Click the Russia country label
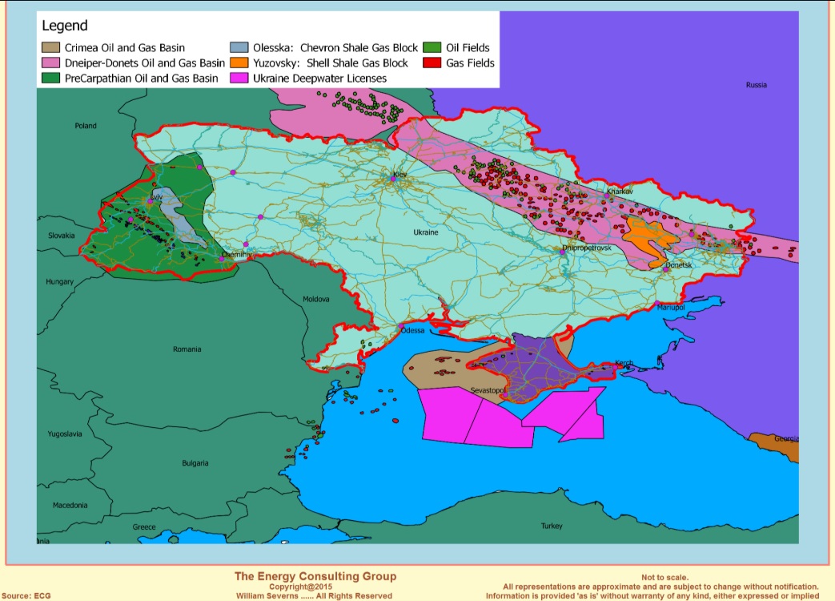This screenshot has height=601, width=835. click(x=757, y=85)
